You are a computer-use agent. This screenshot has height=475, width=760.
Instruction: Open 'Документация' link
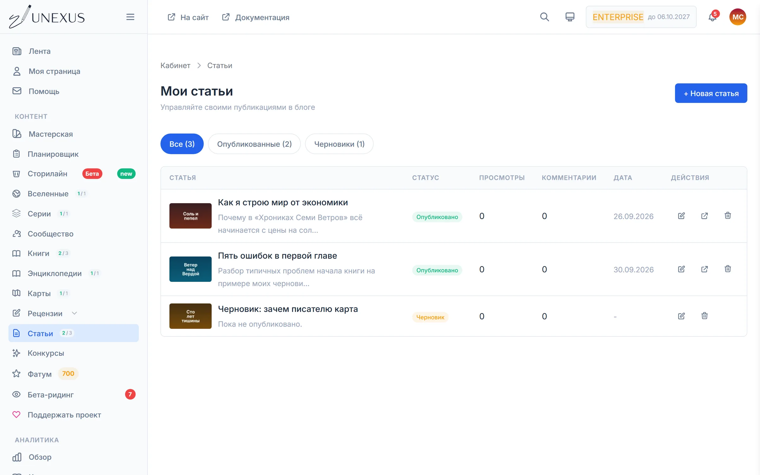(x=256, y=17)
